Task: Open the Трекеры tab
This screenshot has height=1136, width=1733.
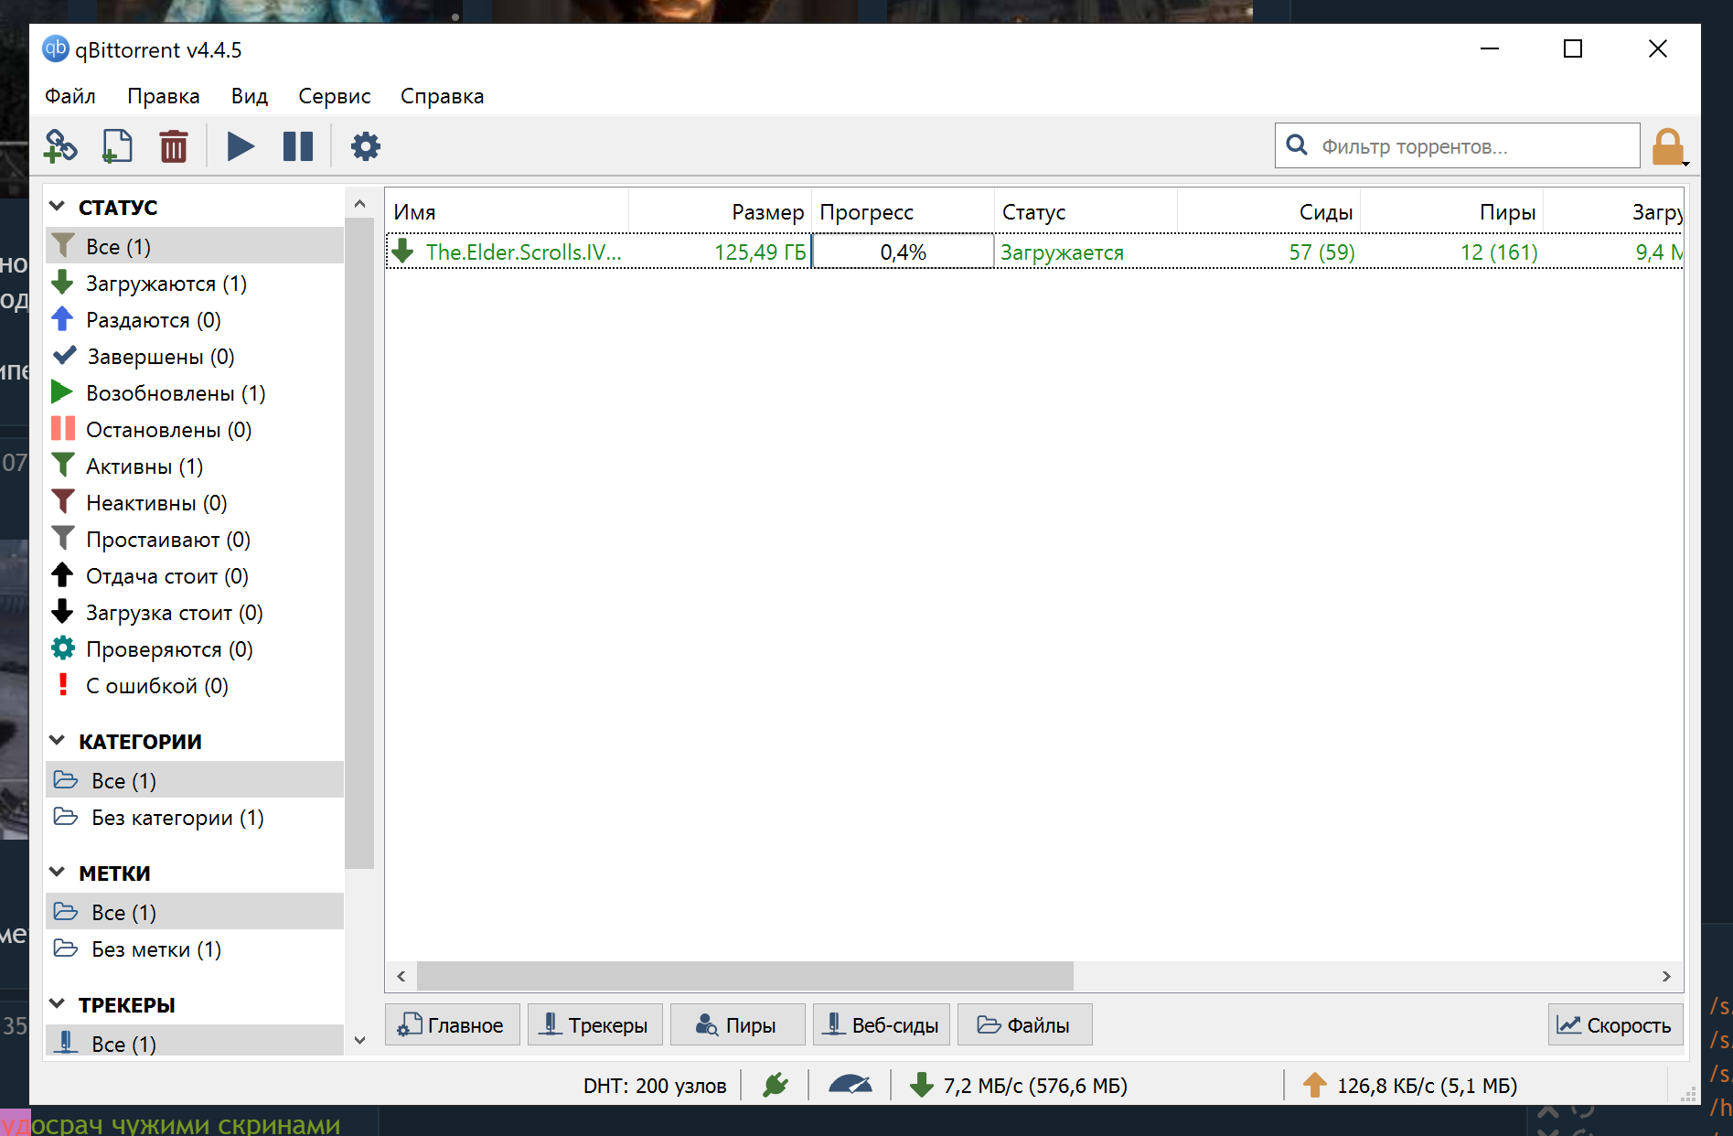Action: click(x=595, y=1025)
